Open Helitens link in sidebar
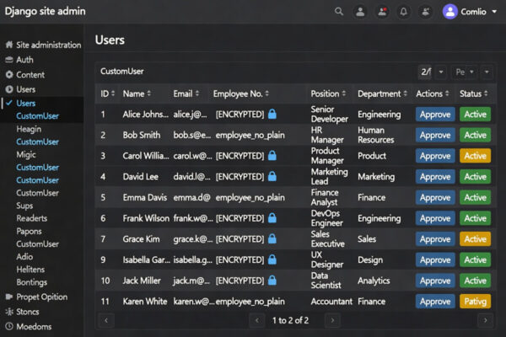506x337 pixels. pos(30,270)
